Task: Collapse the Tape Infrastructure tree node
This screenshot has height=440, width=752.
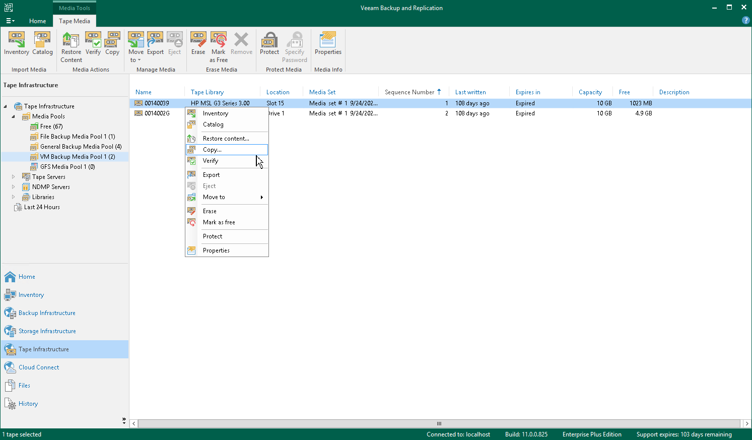Action: tap(6, 106)
